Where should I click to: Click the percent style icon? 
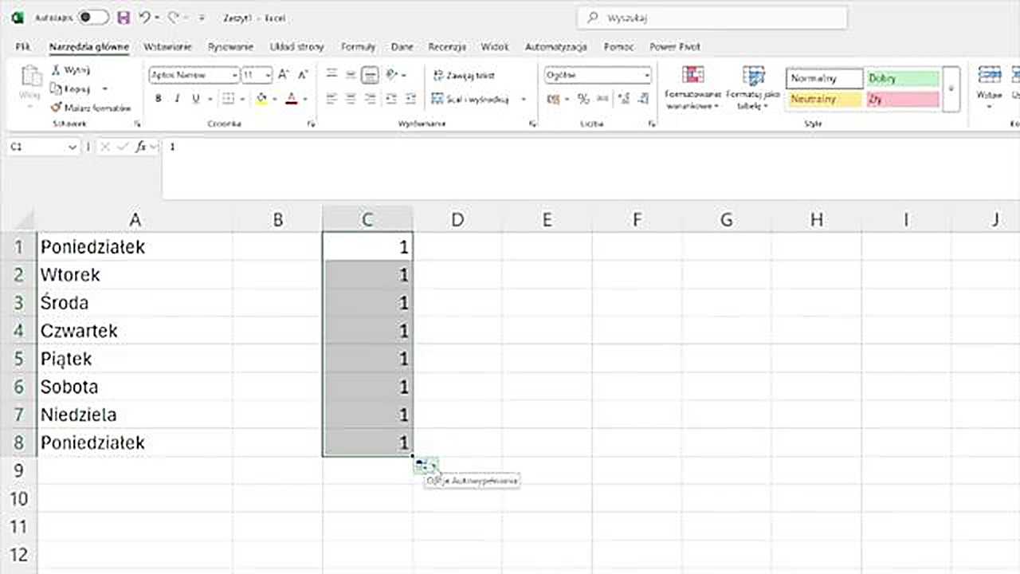click(x=583, y=99)
